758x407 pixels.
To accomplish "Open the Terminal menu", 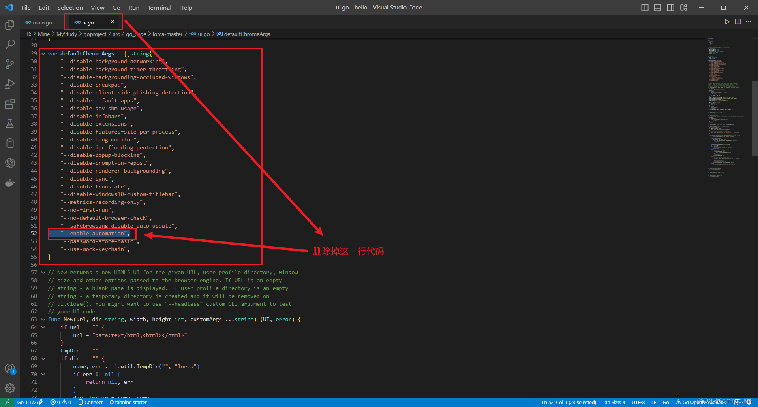I will click(x=159, y=8).
